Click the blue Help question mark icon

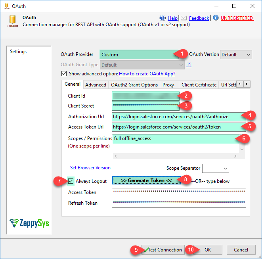(x=163, y=18)
